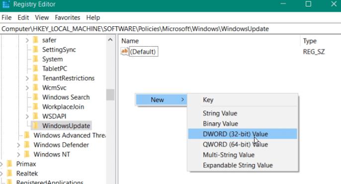Click the Windows Advanced Threat folder icon
Viewport: 341px width, 184px height.
pyautogui.click(x=27, y=135)
